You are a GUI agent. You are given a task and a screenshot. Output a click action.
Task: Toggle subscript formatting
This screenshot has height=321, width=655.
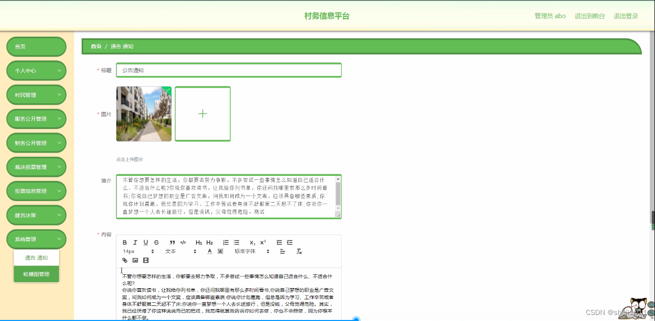252,242
